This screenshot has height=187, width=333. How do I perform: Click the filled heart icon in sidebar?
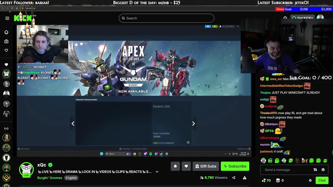[x=7, y=65]
